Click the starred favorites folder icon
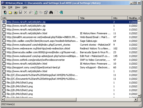This screenshot has height=108, width=143. (x=16, y=12)
